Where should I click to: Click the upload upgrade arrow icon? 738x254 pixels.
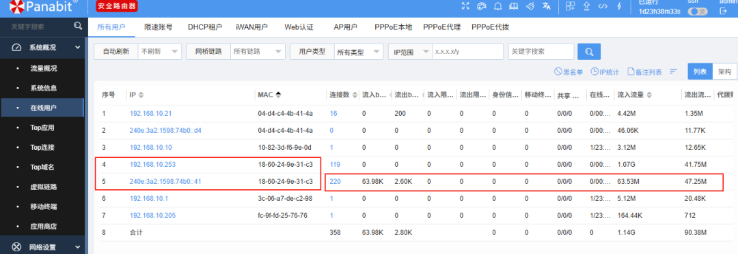[x=586, y=6]
